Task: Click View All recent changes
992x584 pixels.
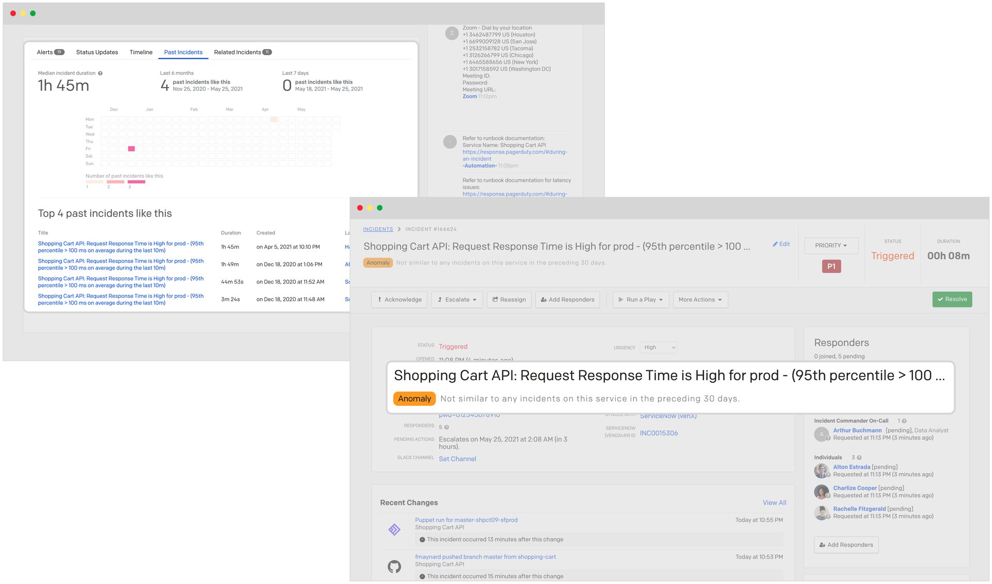Action: (x=774, y=503)
